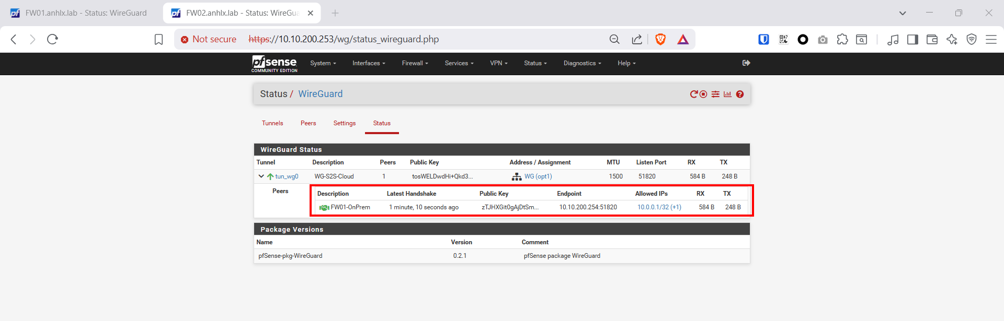The height and width of the screenshot is (321, 1004).
Task: Toggle the browser sidebar panel
Action: (912, 39)
